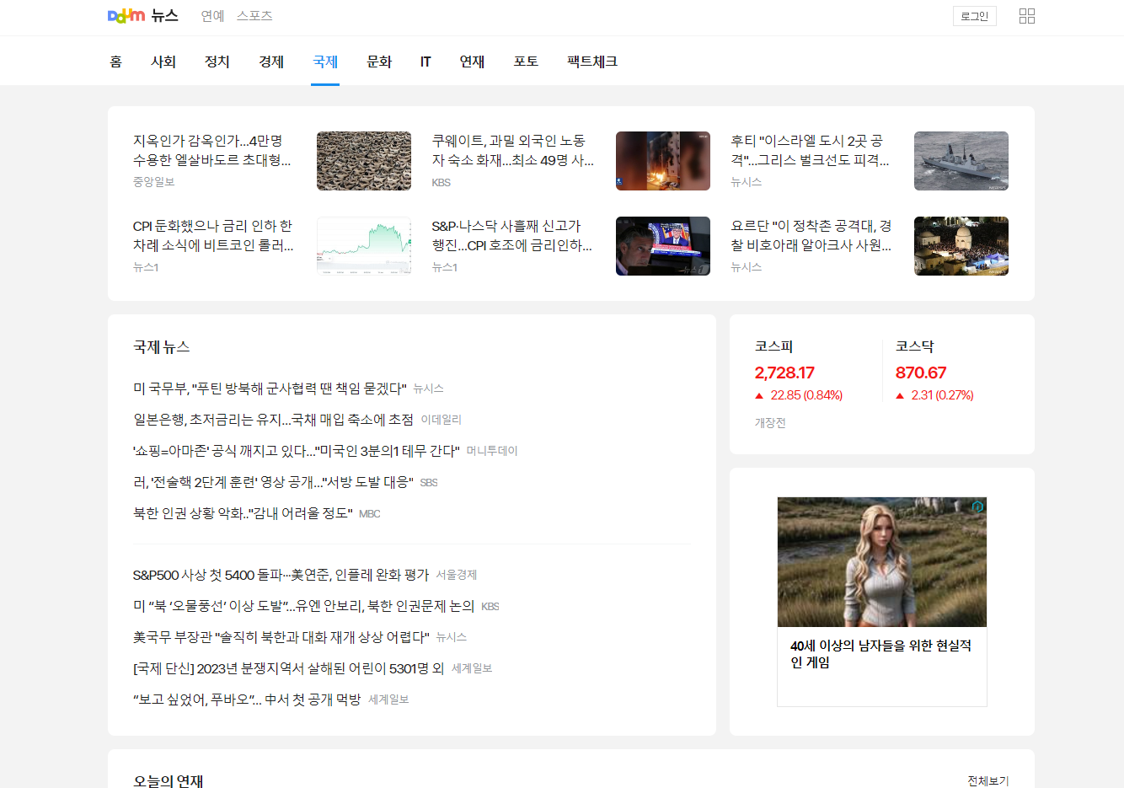This screenshot has width=1124, height=788.
Task: Open article 보고 싶었어, 푸바오
Action: pyautogui.click(x=247, y=700)
